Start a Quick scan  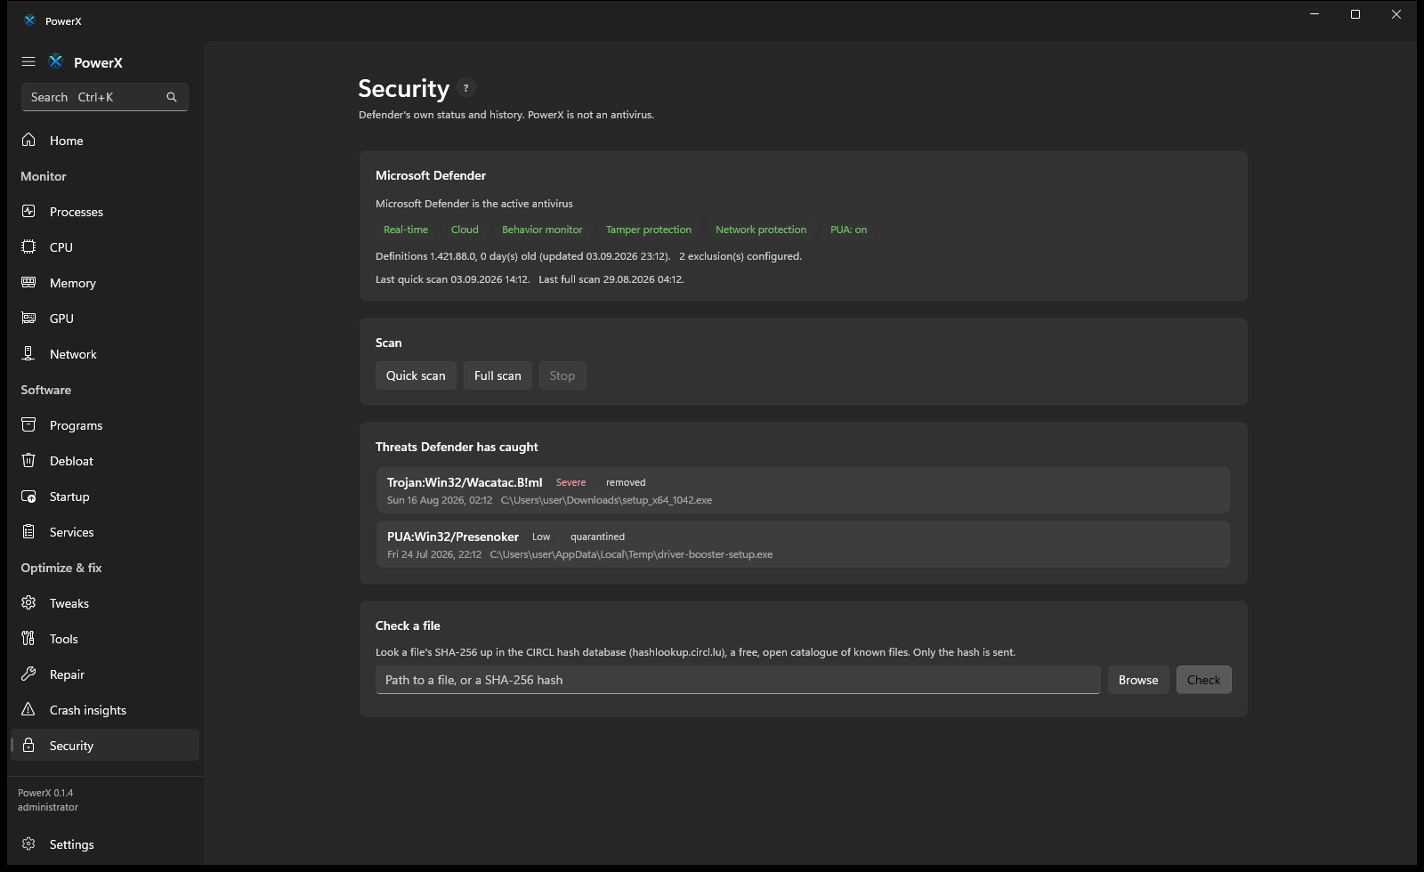click(x=416, y=375)
